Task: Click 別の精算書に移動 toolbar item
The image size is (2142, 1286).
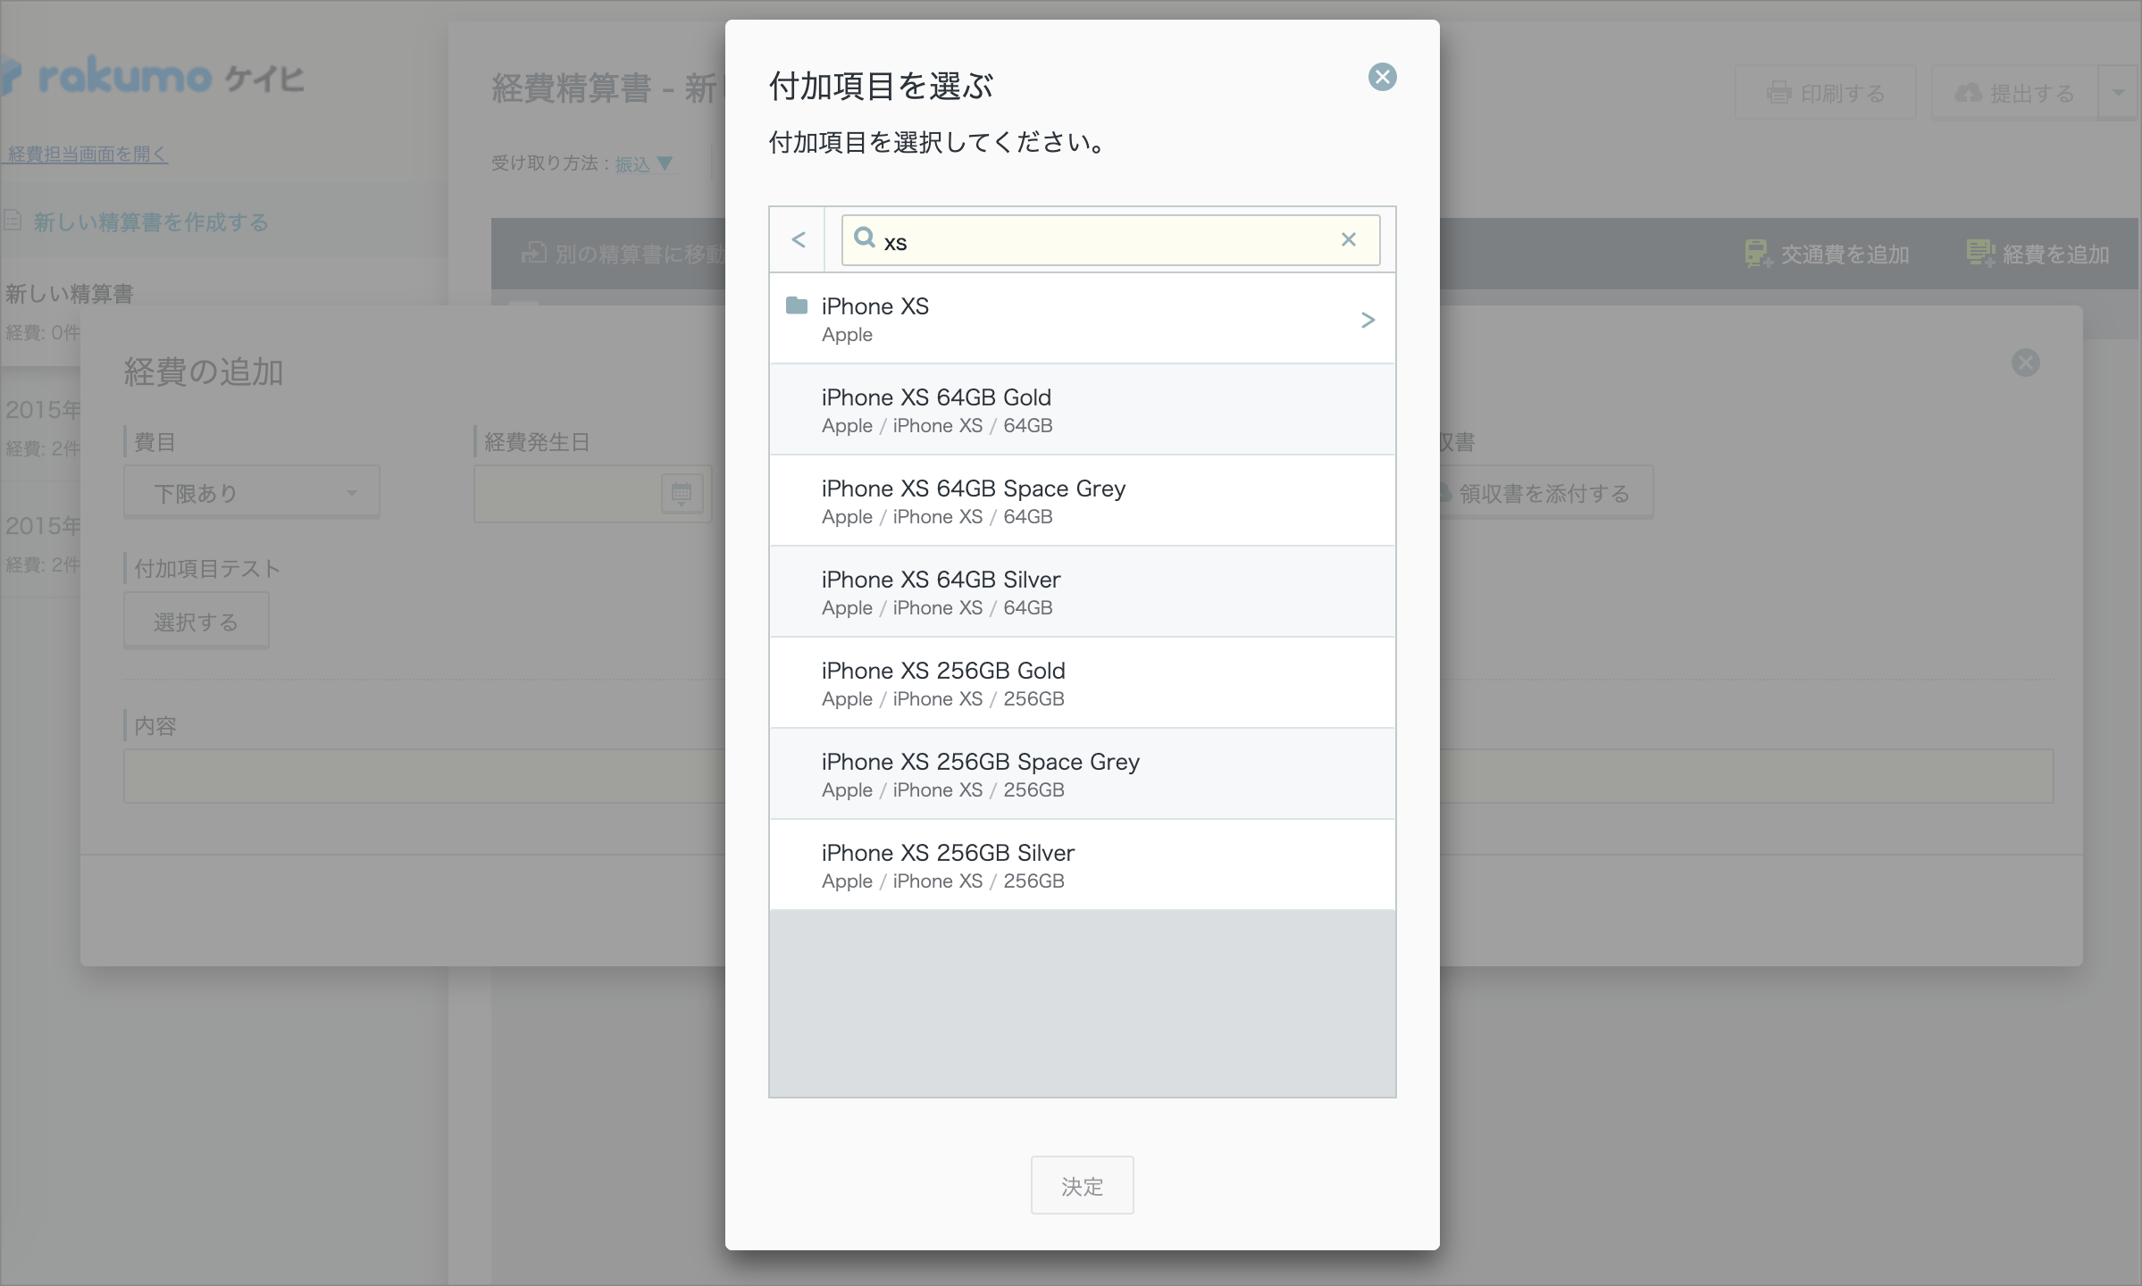Action: coord(623,255)
